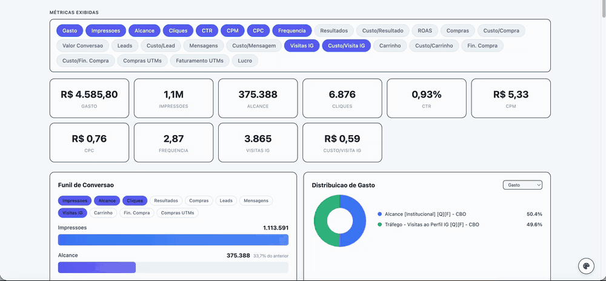Select Tráfego - Visitas ao Perfil IG legend entry

(428, 224)
